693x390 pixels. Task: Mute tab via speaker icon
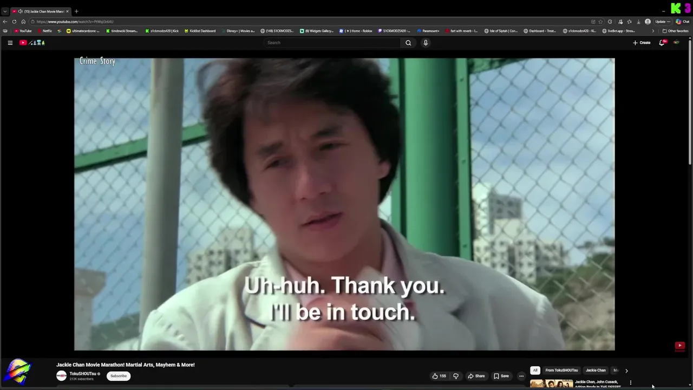tap(20, 11)
